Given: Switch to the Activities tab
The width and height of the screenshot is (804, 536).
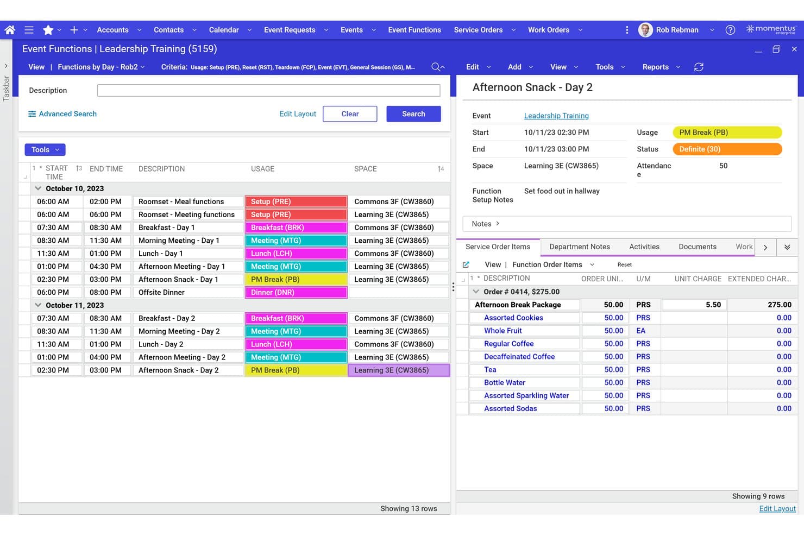Looking at the screenshot, I should pyautogui.click(x=644, y=247).
